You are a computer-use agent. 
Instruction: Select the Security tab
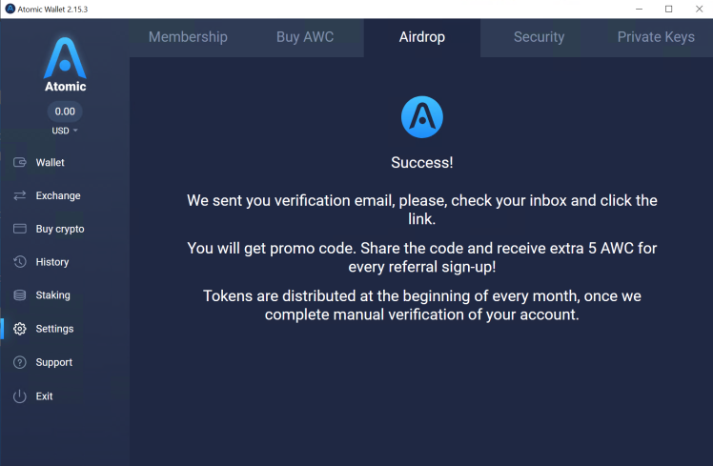click(x=539, y=37)
